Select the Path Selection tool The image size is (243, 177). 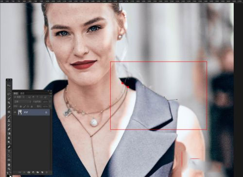[9, 156]
